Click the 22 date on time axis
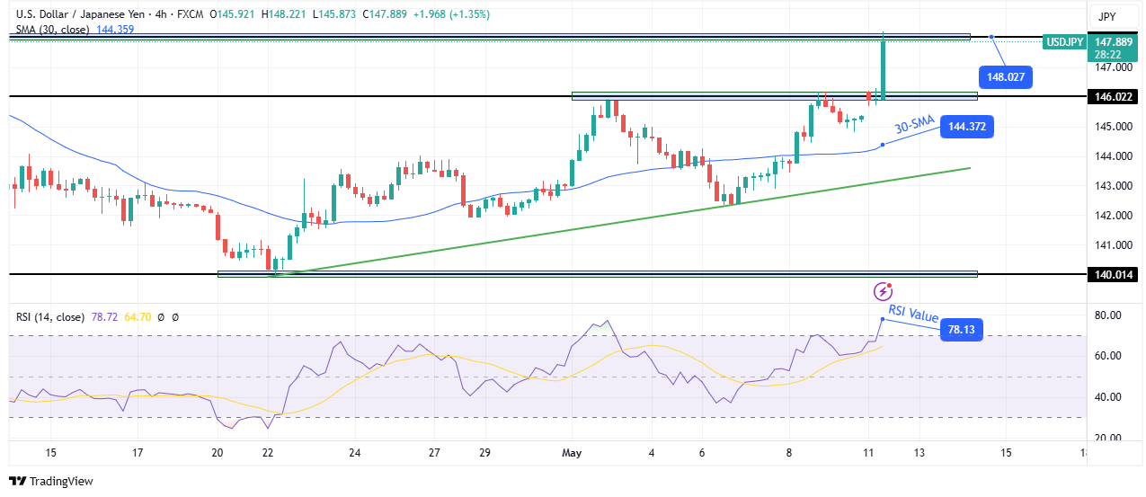The width and height of the screenshot is (1146, 497). [267, 452]
